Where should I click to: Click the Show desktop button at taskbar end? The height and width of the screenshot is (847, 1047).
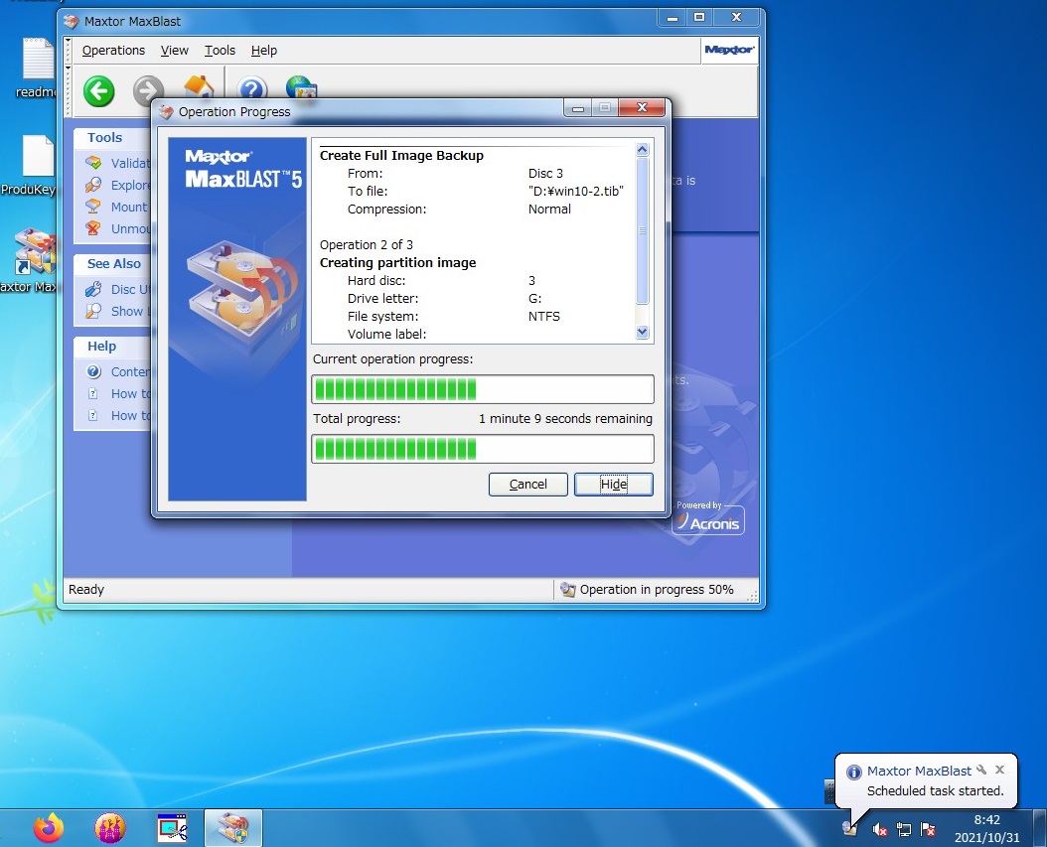click(x=1040, y=828)
